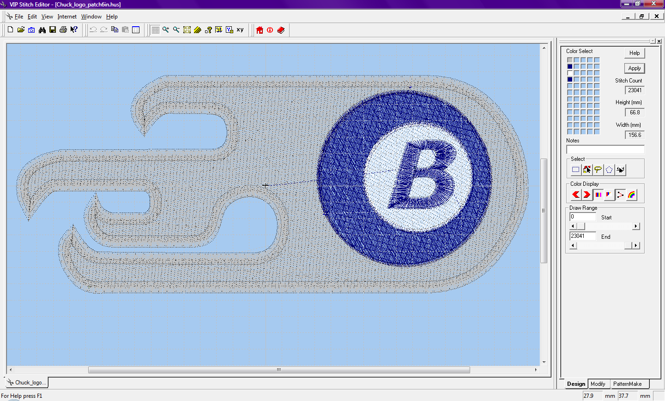Switch to the Modify tab

pyautogui.click(x=598, y=384)
